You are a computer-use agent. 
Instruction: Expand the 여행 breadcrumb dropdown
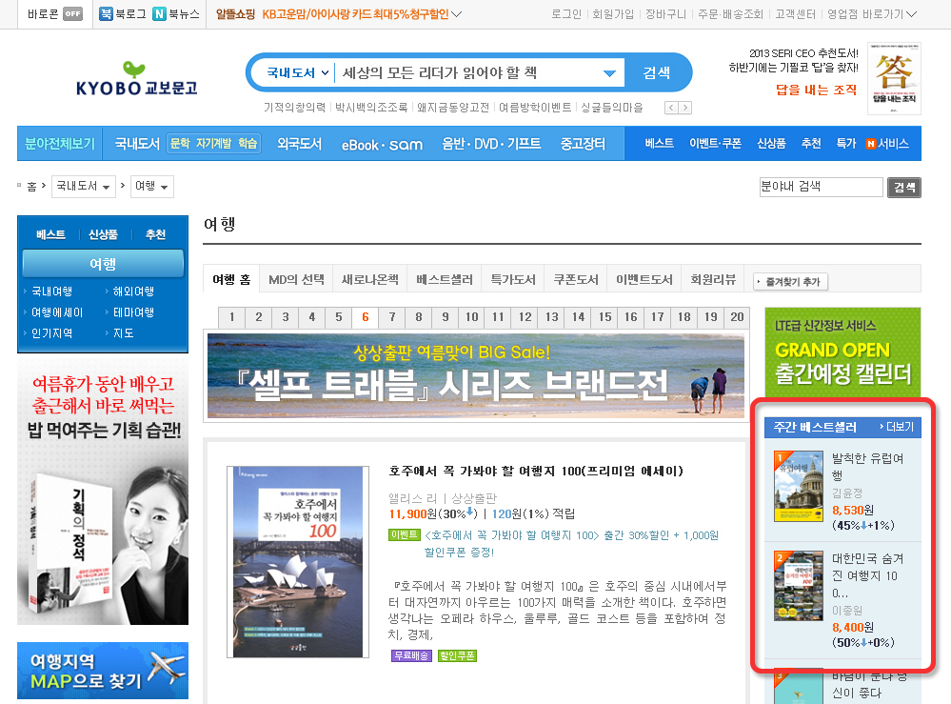tap(151, 187)
